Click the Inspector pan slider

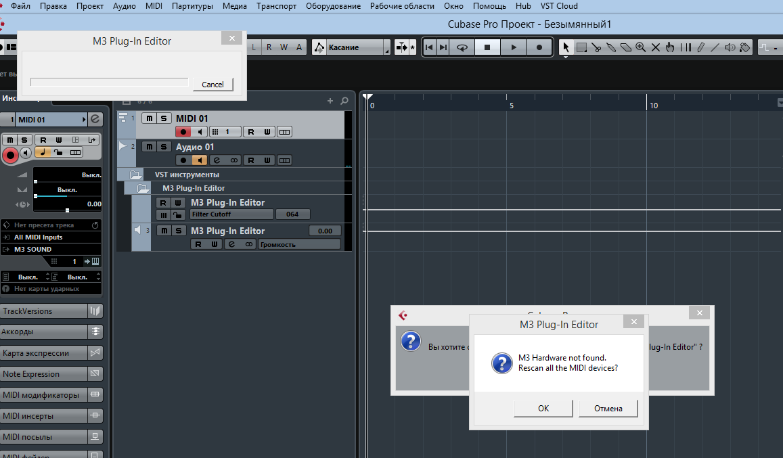click(x=68, y=190)
